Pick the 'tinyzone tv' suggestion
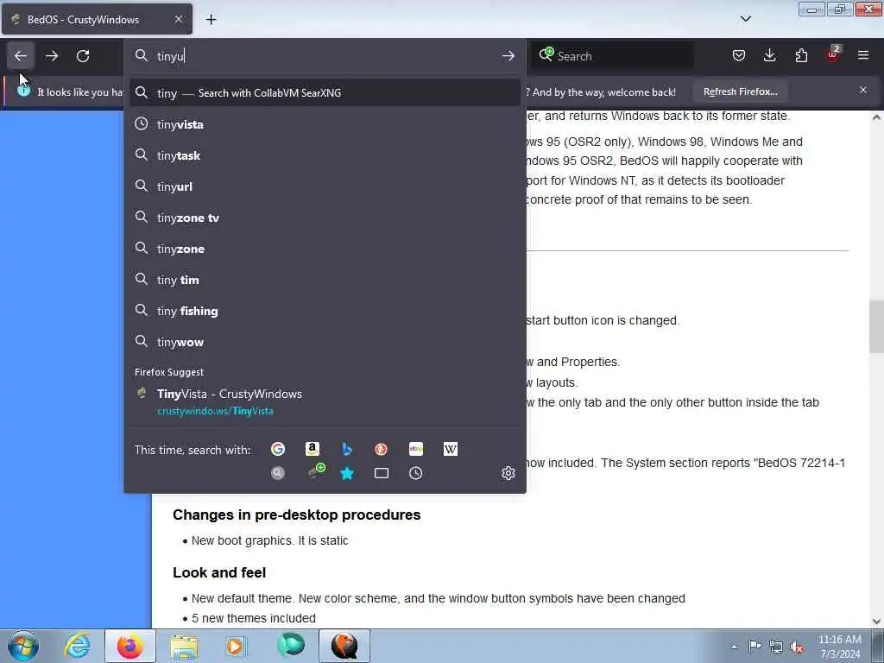This screenshot has width=884, height=663. click(x=325, y=217)
